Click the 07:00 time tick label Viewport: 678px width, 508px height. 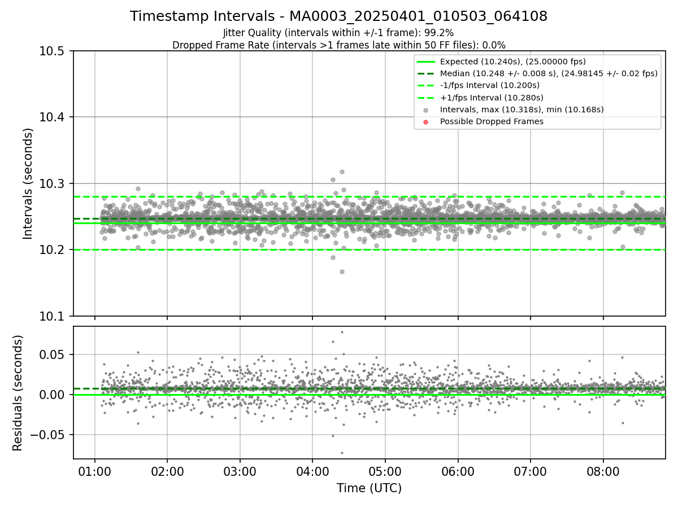tap(531, 470)
